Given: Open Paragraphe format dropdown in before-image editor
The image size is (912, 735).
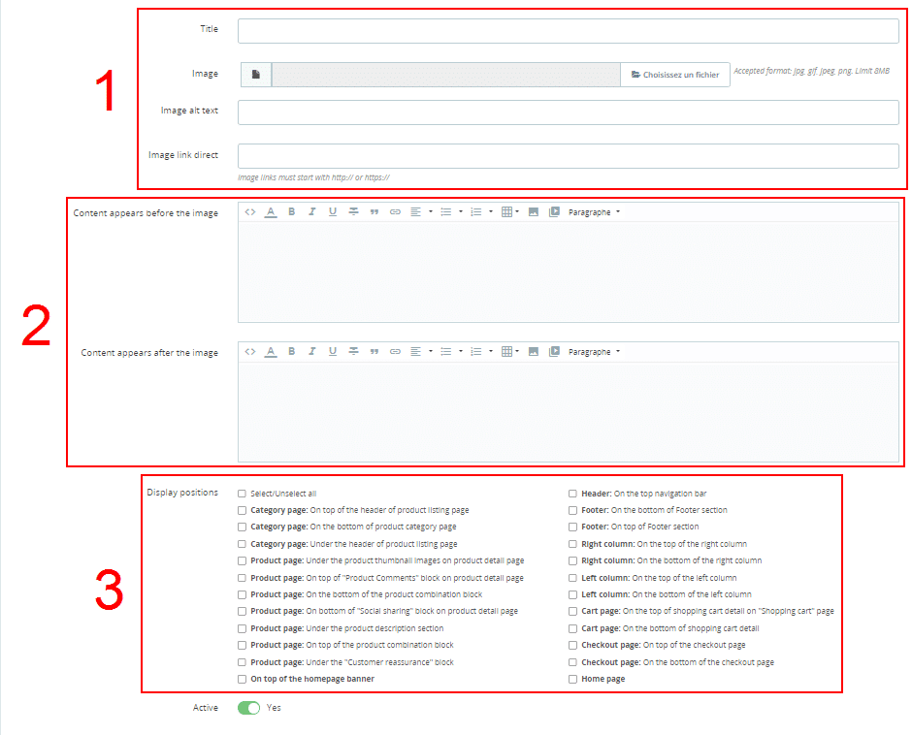Looking at the screenshot, I should coord(594,212).
